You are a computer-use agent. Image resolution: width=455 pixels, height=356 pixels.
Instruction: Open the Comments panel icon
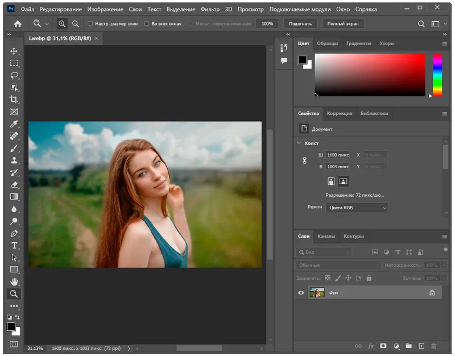(x=284, y=61)
